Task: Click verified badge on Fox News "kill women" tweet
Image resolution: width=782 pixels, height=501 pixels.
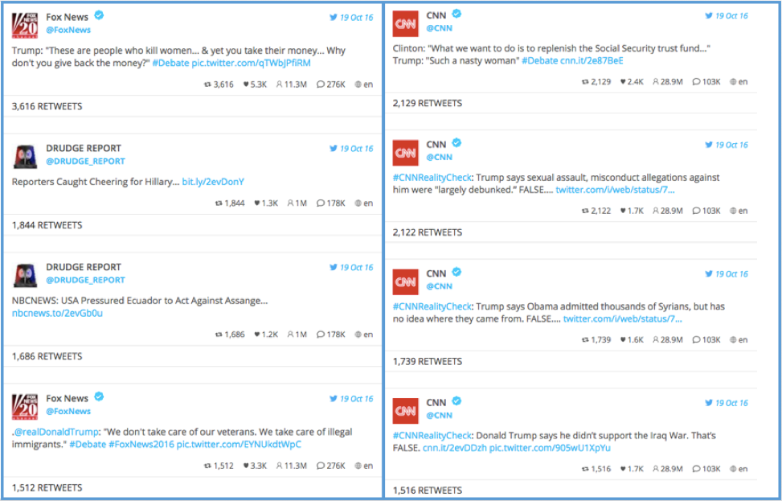Action: click(x=99, y=15)
